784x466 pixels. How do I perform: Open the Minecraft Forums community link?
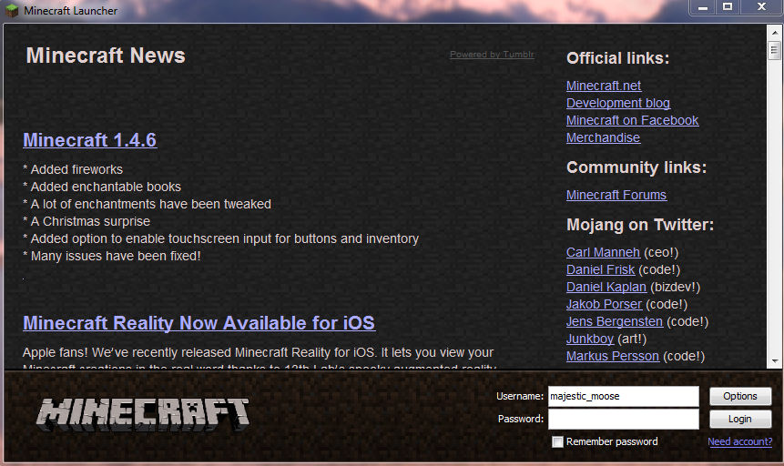tap(616, 195)
